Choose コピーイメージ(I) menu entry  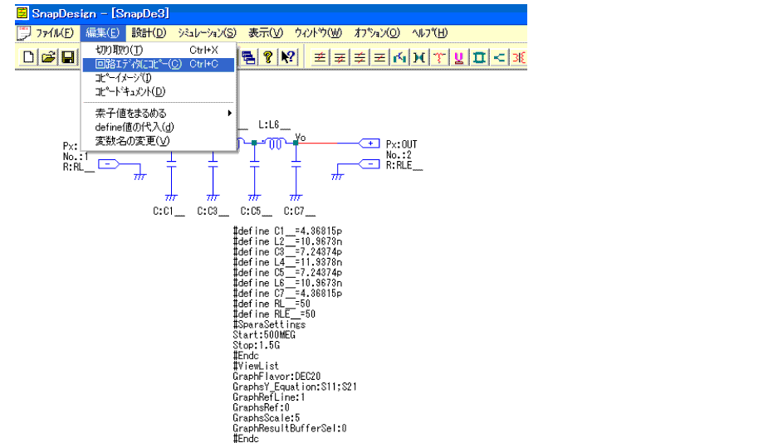pyautogui.click(x=159, y=78)
